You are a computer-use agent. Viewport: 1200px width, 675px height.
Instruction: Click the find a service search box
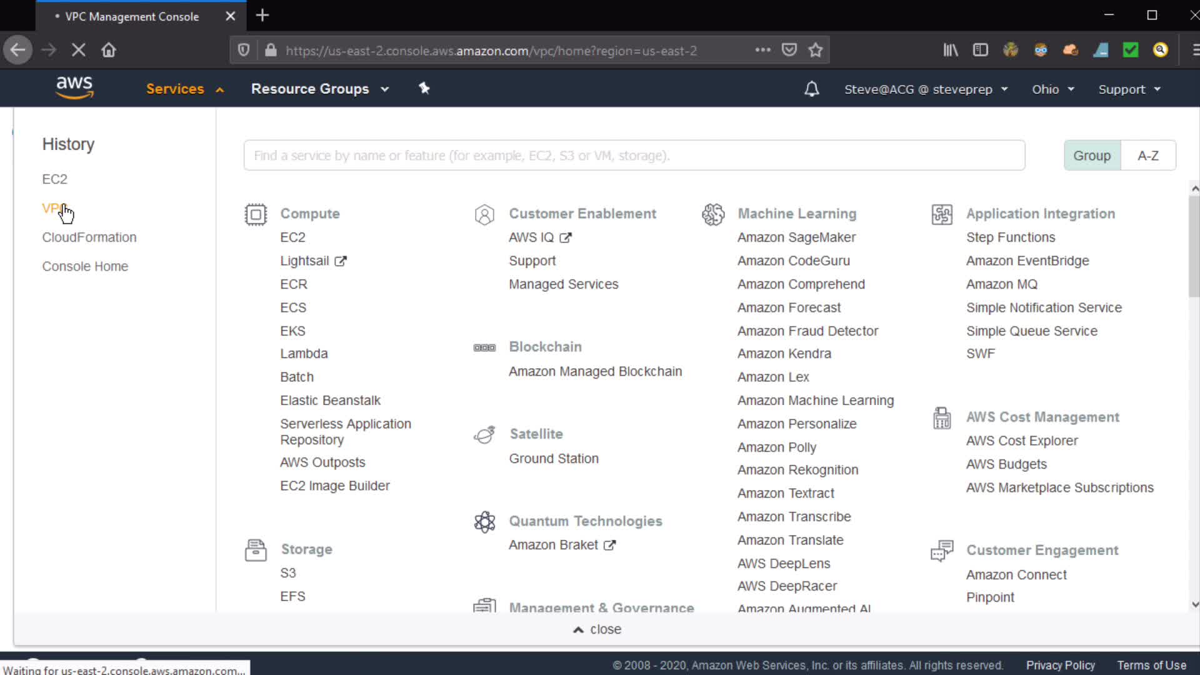click(x=634, y=156)
